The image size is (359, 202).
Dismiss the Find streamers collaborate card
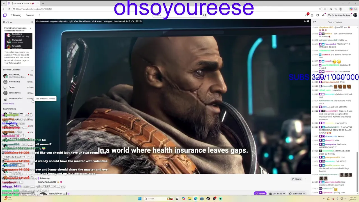[x=31, y=28]
